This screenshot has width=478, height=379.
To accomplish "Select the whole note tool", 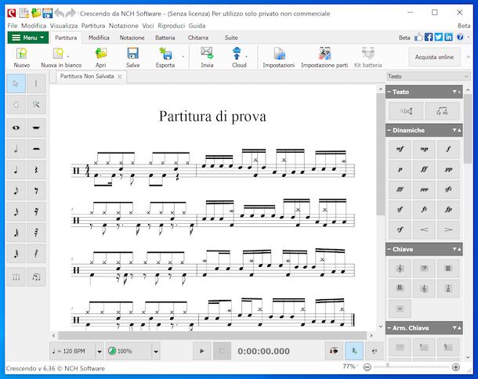I will coord(16,128).
